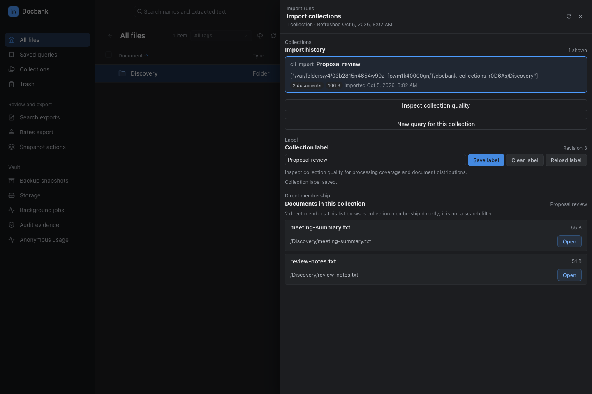
Task: Click New query for this collection
Action: (x=436, y=124)
